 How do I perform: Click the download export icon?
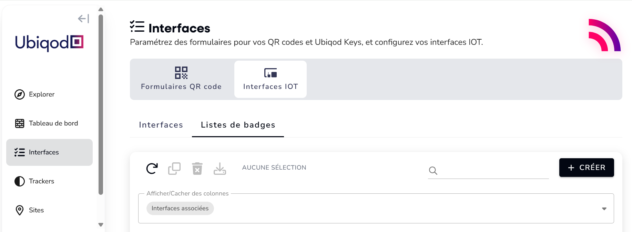point(220,169)
